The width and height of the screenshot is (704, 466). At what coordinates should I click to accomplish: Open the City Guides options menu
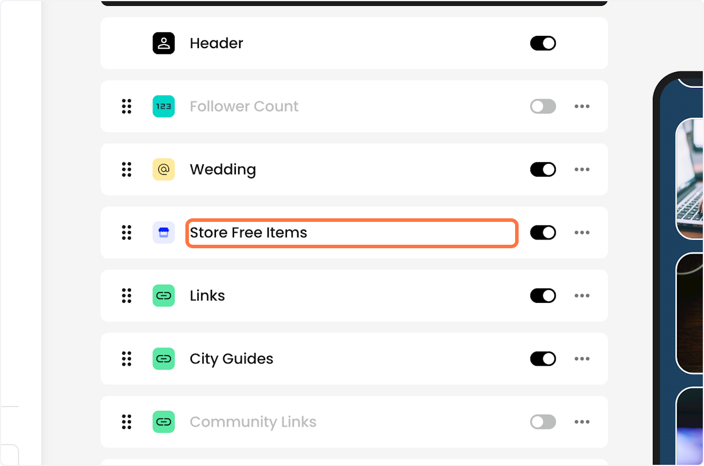click(x=582, y=359)
